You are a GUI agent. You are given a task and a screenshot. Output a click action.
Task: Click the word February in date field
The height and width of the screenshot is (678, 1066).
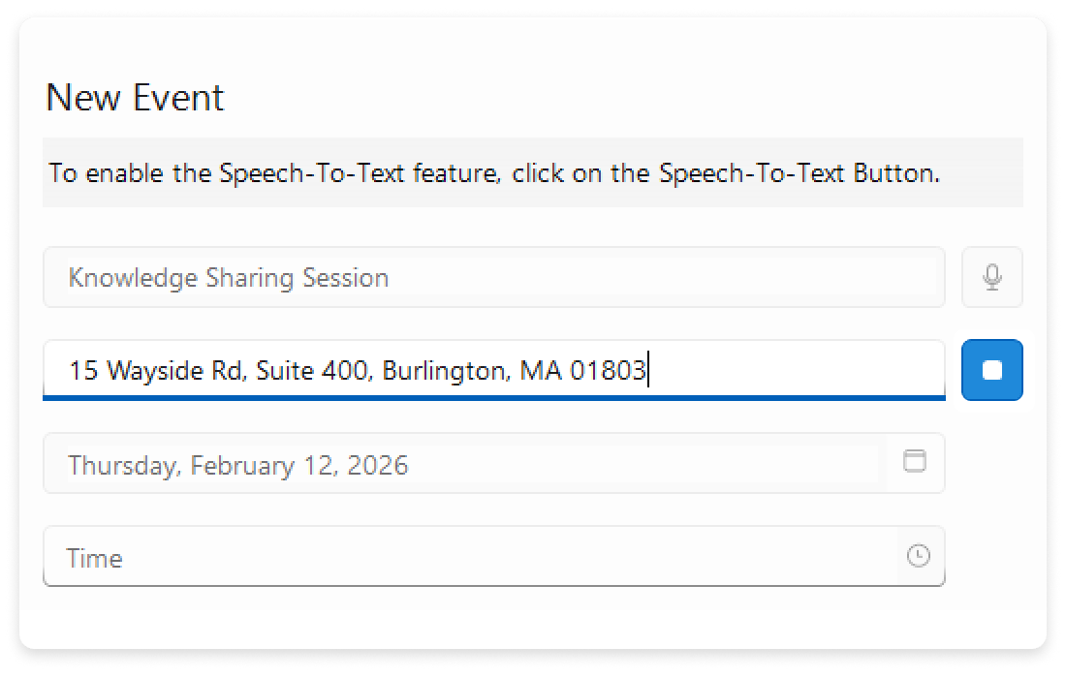pos(232,466)
